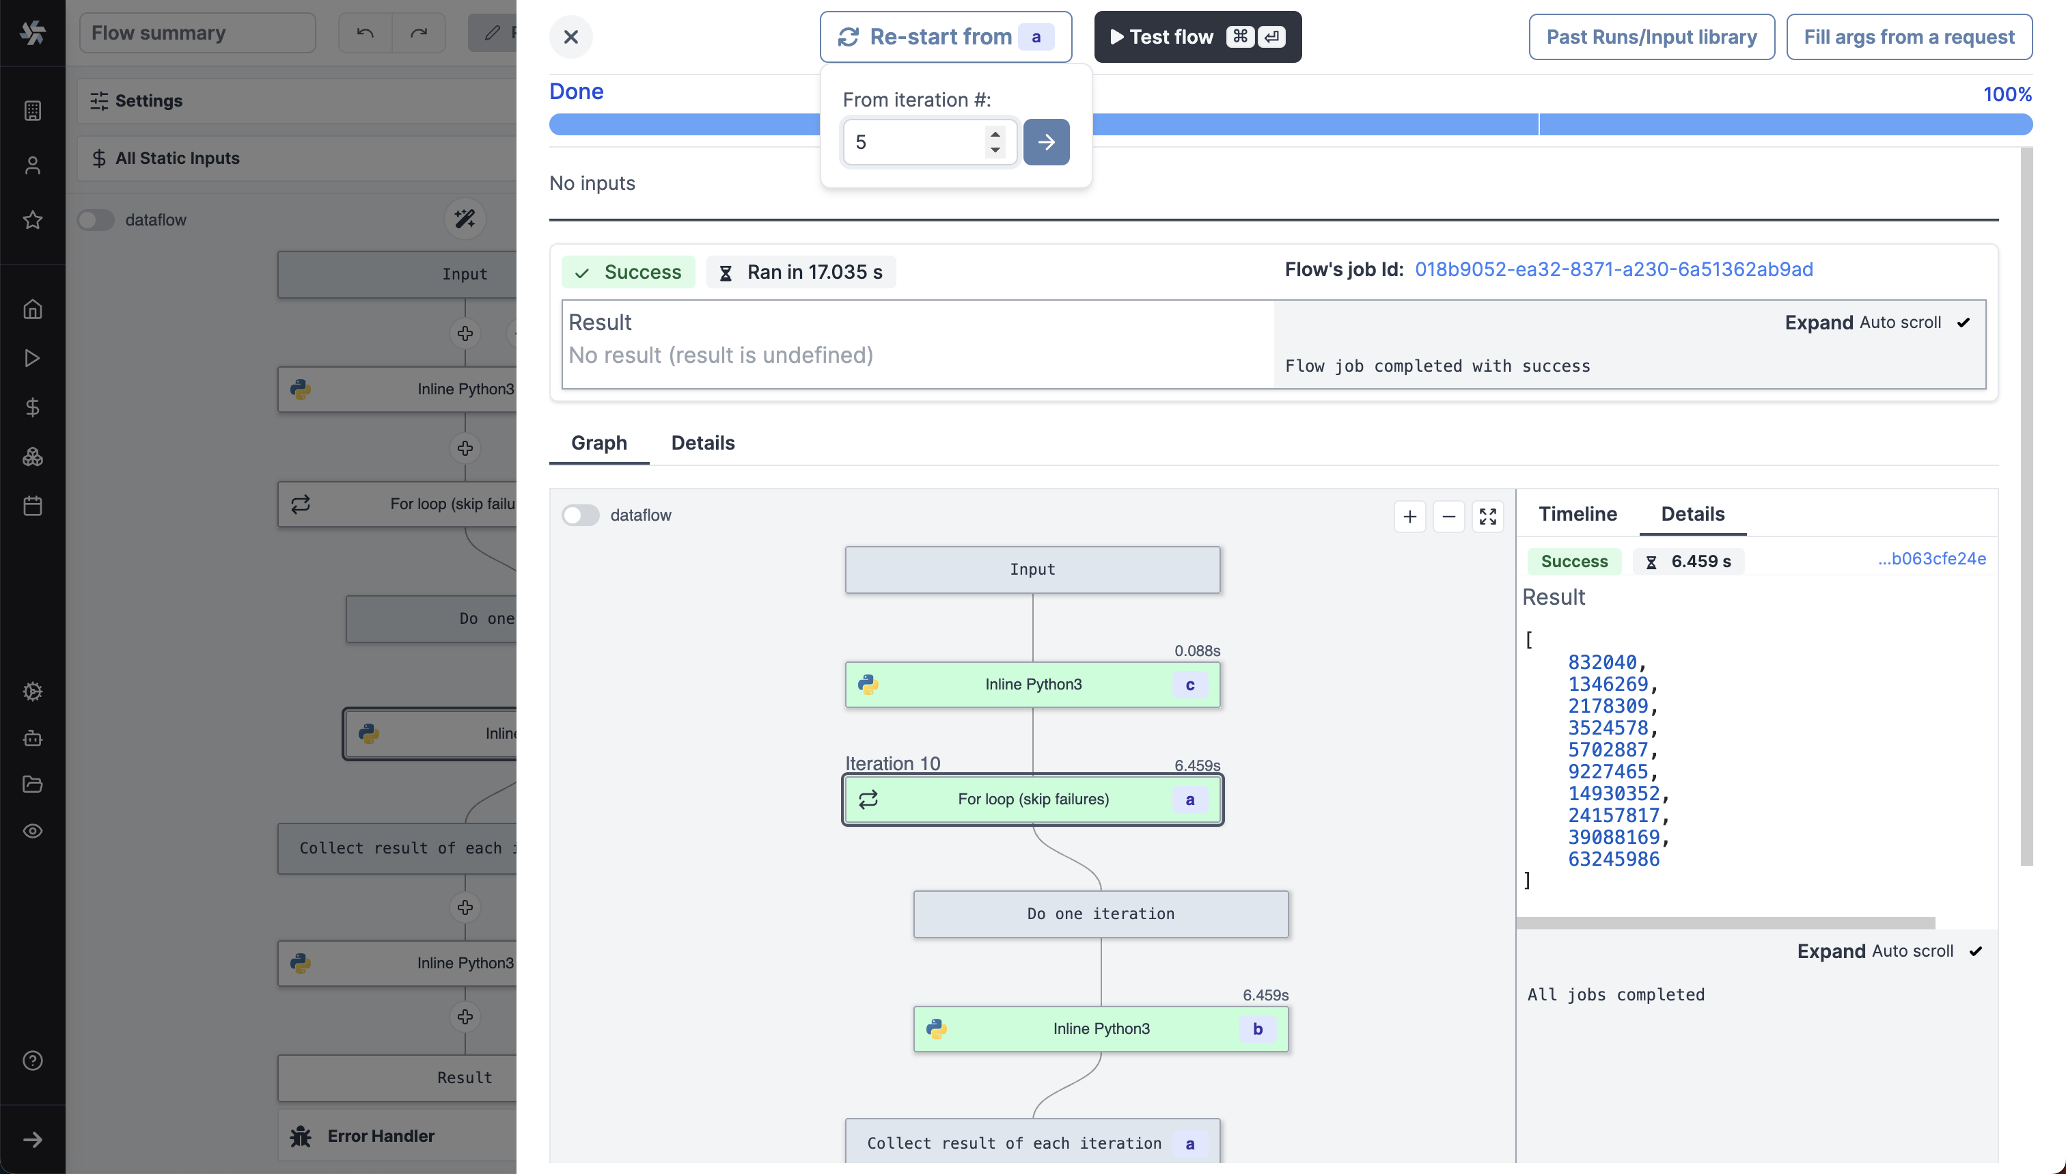Viewport: 2066px width, 1174px height.
Task: Submit iteration number with arrow button
Action: pos(1046,142)
